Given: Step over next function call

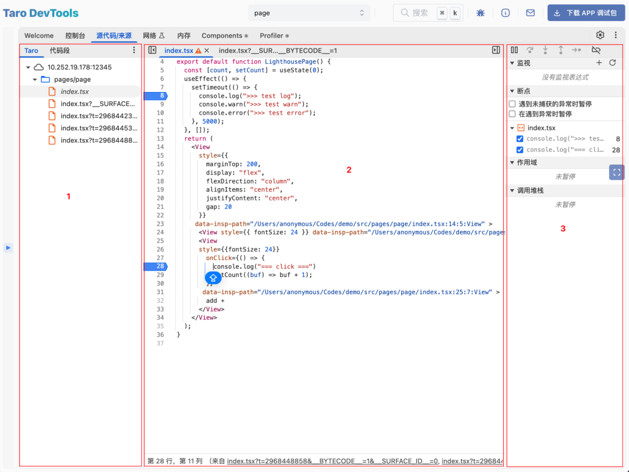Looking at the screenshot, I should click(530, 49).
